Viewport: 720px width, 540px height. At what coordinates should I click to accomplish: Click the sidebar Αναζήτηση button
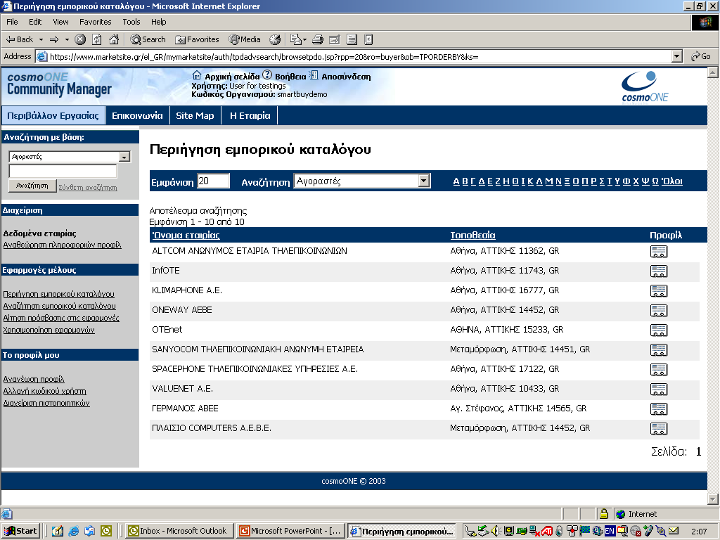32,186
